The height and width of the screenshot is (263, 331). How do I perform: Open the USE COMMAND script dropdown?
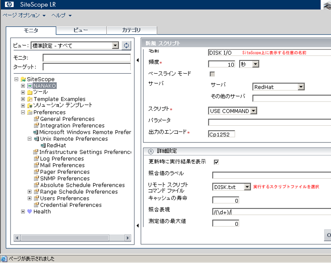click(x=253, y=111)
